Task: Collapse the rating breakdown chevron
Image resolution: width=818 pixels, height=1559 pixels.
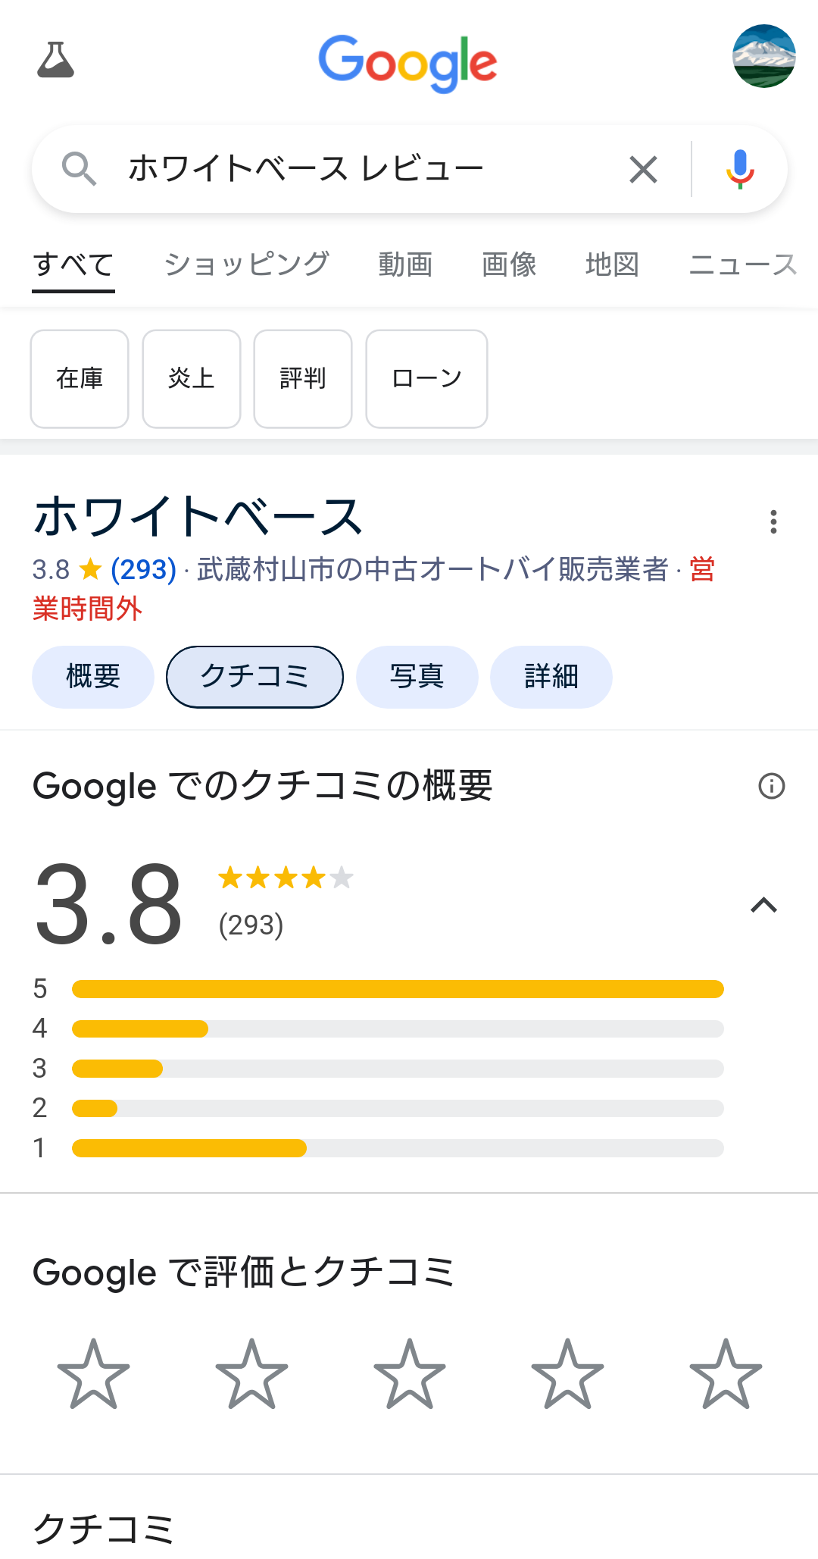Action: [763, 905]
